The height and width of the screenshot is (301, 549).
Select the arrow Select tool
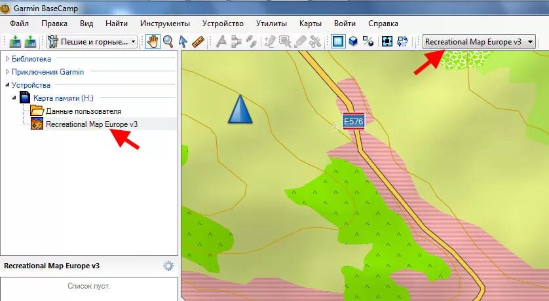click(183, 42)
